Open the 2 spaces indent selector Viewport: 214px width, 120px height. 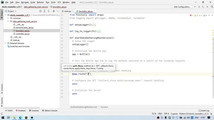pos(174,114)
